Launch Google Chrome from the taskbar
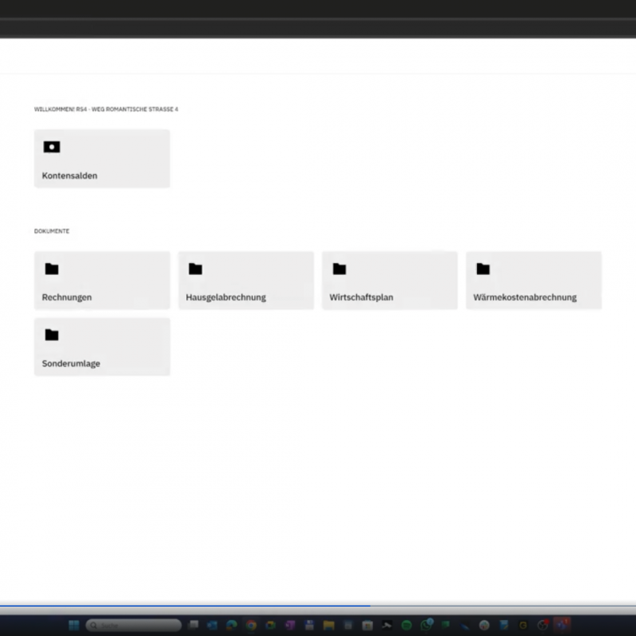636x636 pixels. pos(251,625)
